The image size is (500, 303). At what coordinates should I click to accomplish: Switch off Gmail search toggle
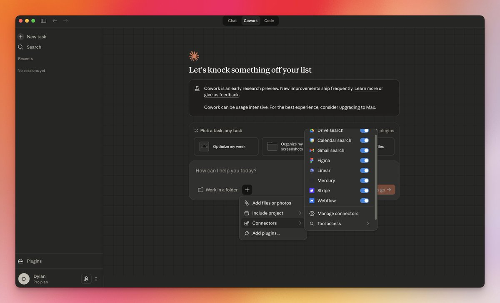click(365, 151)
